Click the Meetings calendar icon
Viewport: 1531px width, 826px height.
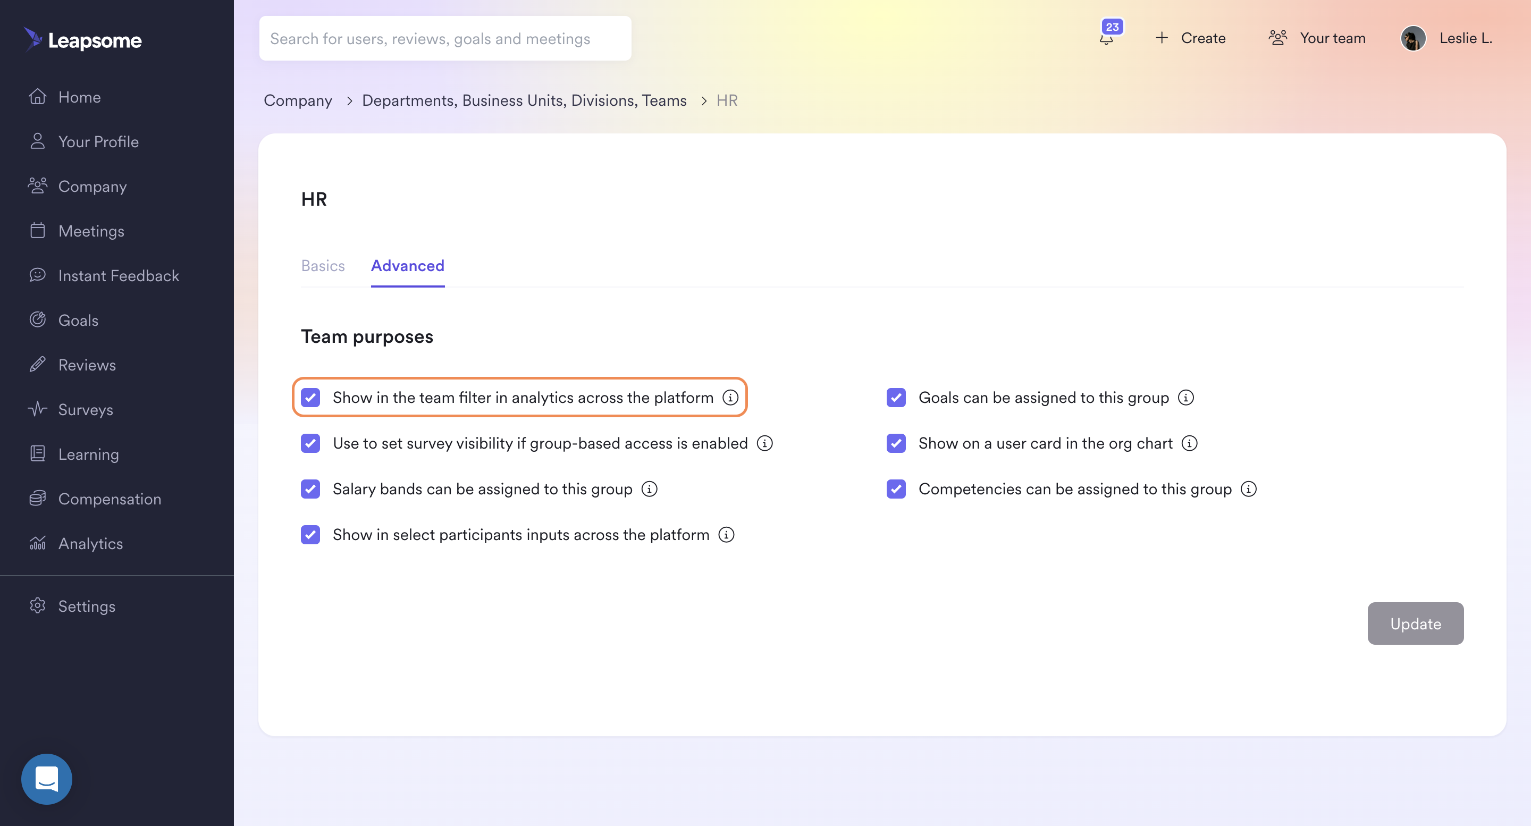coord(37,230)
